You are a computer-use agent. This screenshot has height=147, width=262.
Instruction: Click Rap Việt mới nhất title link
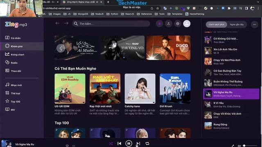point(100,106)
